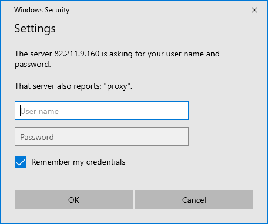Click the "Windows Security" title text
Viewport: 268px width, 224px height.
(x=42, y=10)
